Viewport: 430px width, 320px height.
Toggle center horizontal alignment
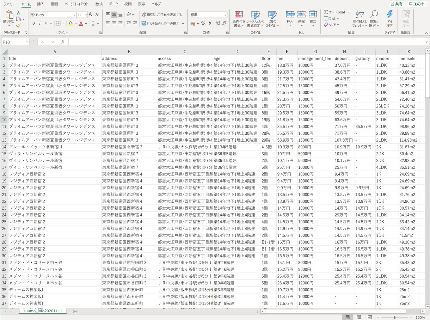(x=114, y=24)
